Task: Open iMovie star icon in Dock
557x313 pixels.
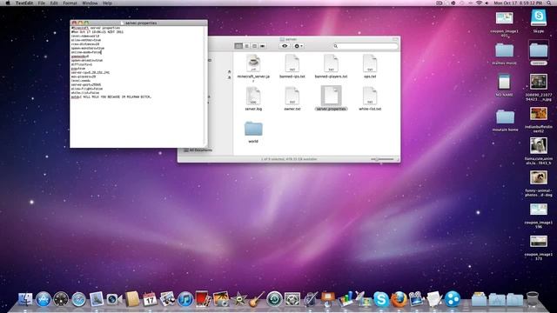Action: click(238, 299)
